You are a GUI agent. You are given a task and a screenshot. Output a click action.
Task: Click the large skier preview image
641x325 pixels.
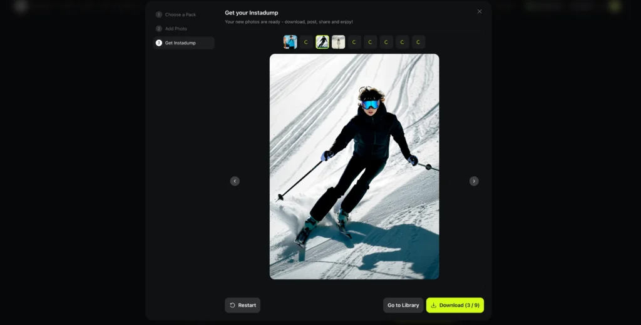point(354,166)
